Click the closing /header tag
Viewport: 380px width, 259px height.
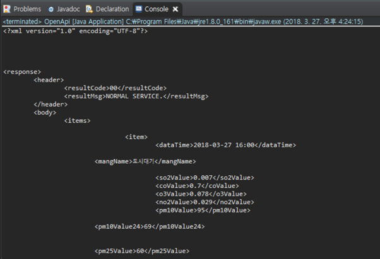point(50,104)
